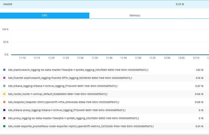The width and height of the screenshot is (209, 135).
Task: Click orange swatch for k8s_heapster container
Action: coord(4,102)
